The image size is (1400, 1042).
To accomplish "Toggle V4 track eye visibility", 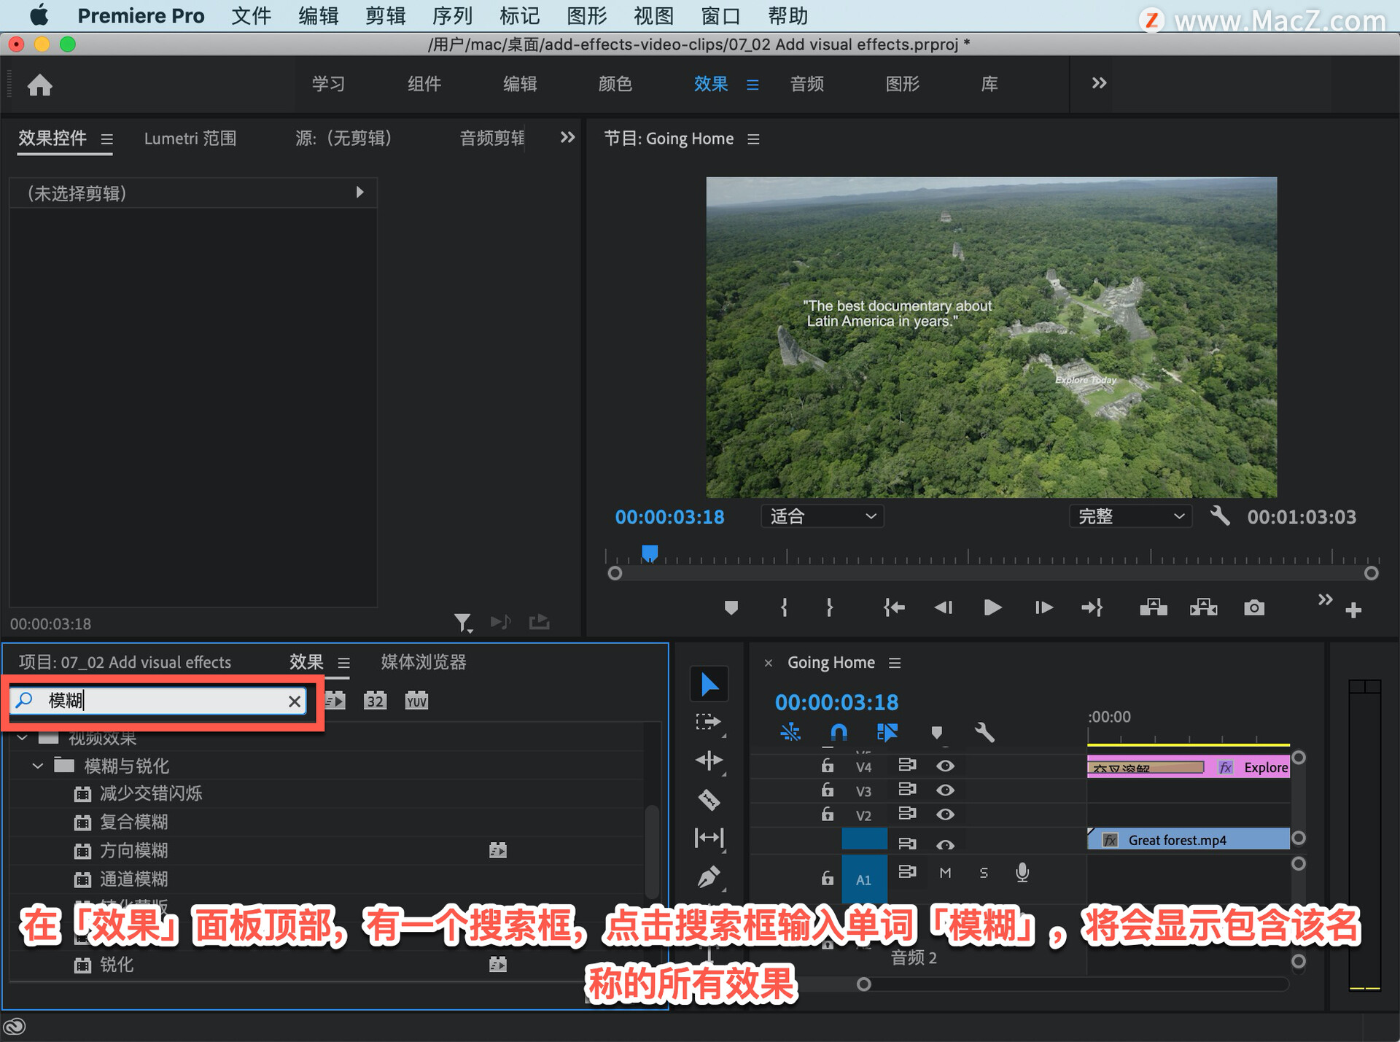I will [x=945, y=766].
